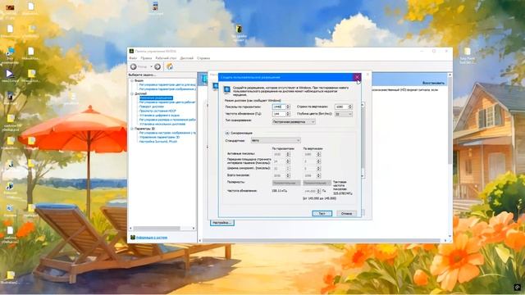Viewport: 525px width, 295px height.
Task: Click the refresh rate Hz spinner at top
Action: coord(288,114)
